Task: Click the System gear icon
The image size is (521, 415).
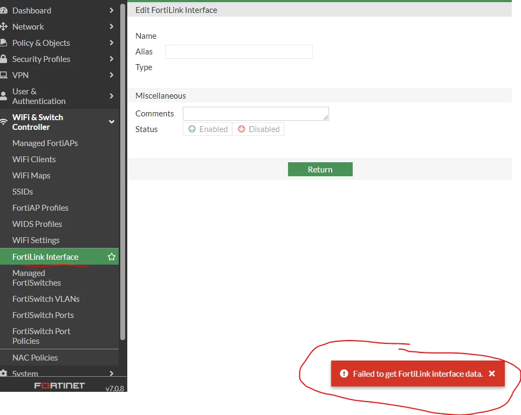Action: pos(3,373)
